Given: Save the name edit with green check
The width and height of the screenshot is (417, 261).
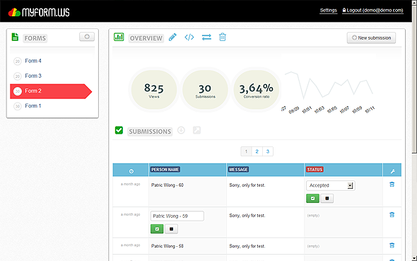Looking at the screenshot, I should click(157, 228).
